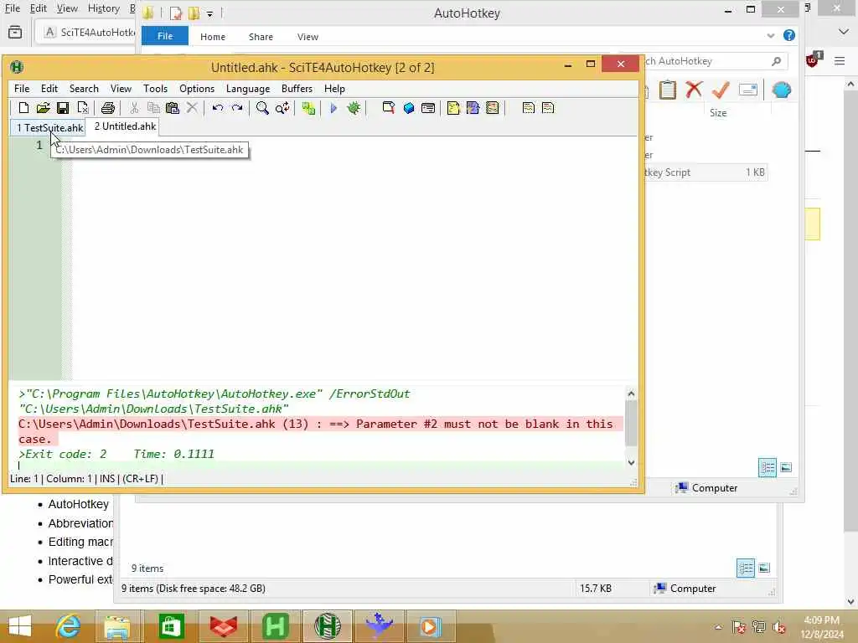Open the Tools menu
This screenshot has height=643, width=858.
[x=155, y=89]
